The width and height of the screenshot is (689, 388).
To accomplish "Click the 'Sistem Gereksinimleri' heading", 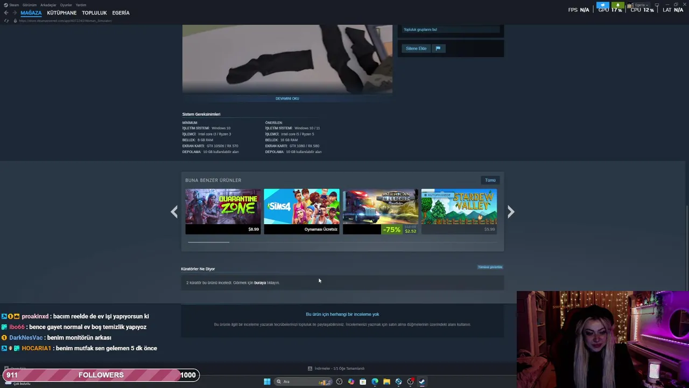I will click(x=201, y=114).
